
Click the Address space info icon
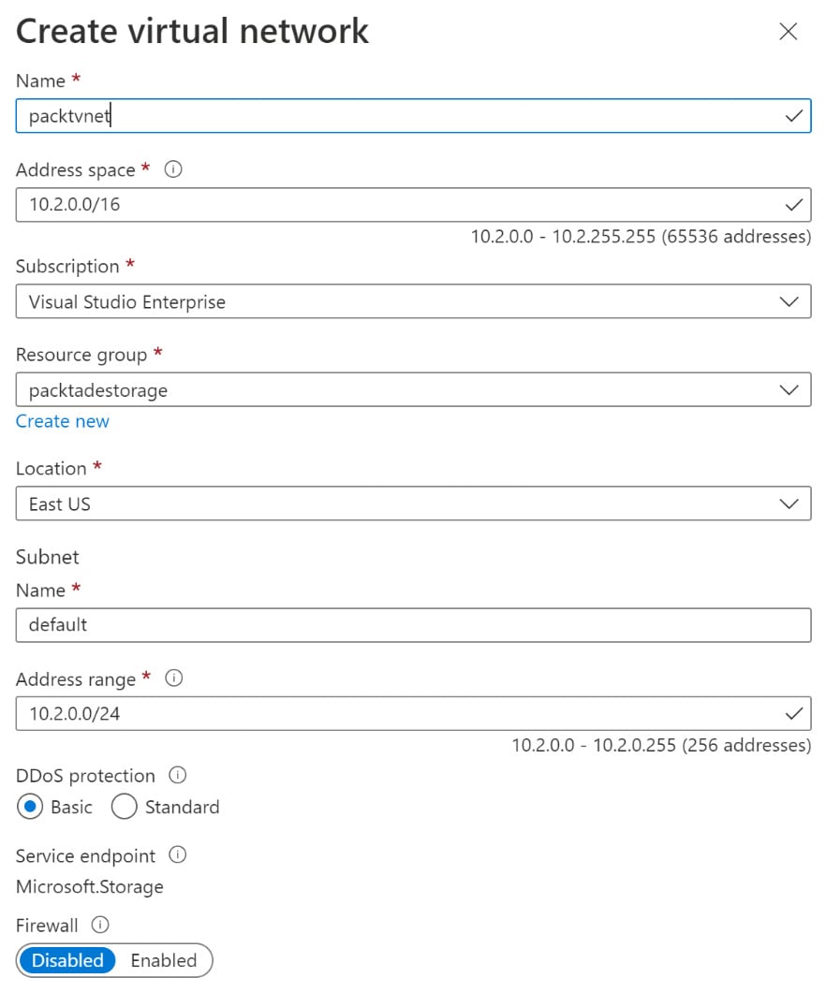[173, 170]
